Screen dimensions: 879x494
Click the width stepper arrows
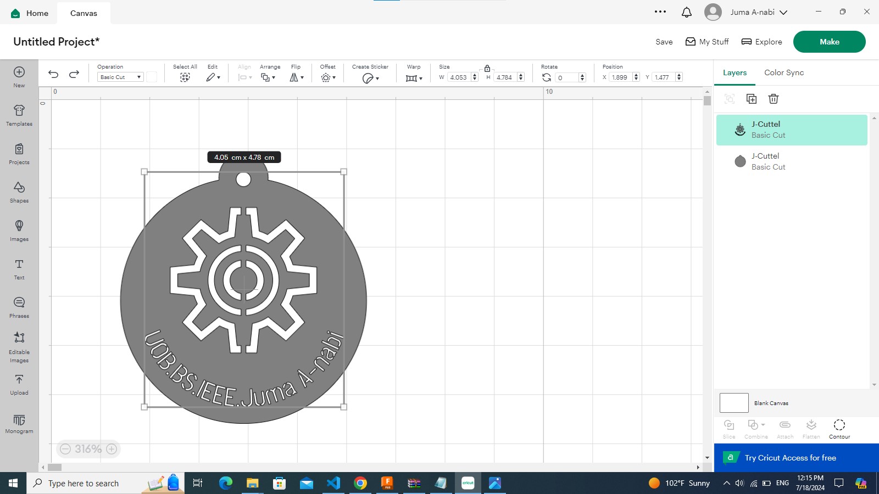(x=475, y=77)
